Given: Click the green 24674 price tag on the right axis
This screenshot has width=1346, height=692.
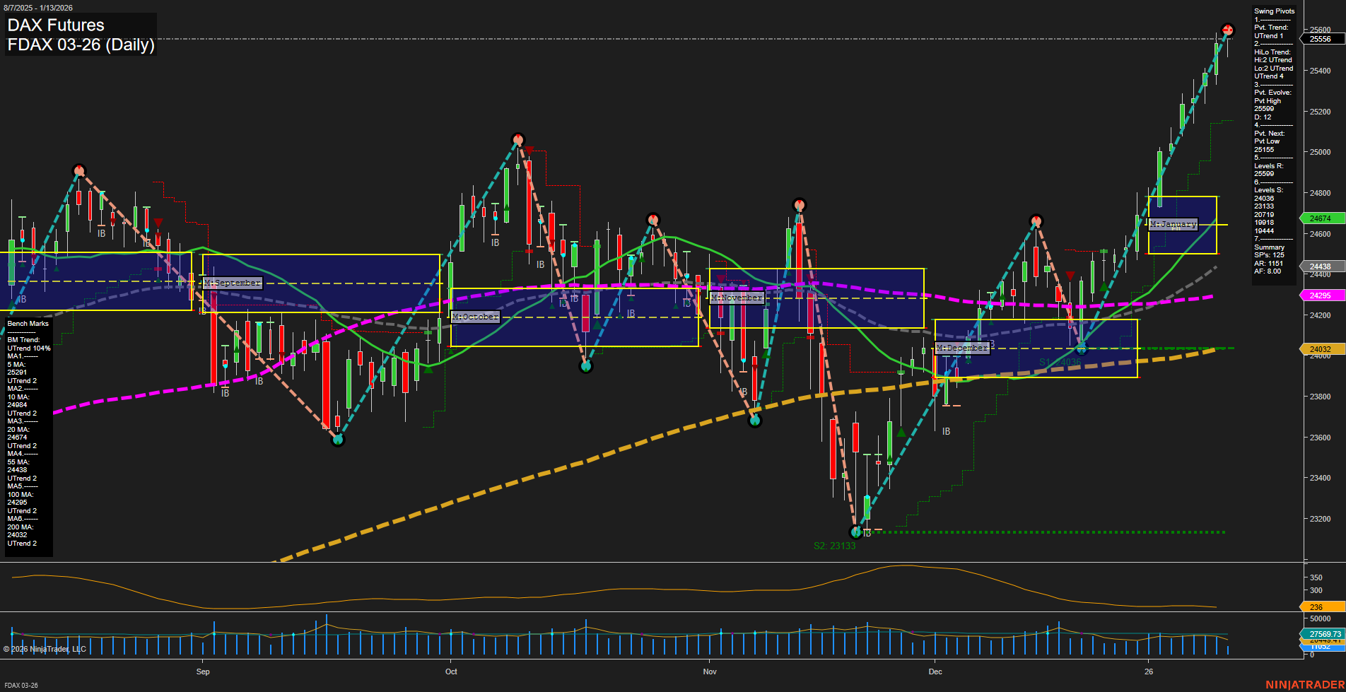Looking at the screenshot, I should point(1321,218).
